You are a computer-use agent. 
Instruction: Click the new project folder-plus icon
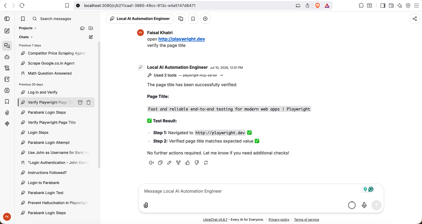(x=91, y=28)
